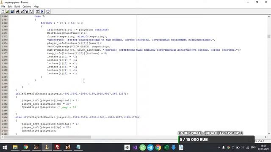Click the vertical scrollbar thumb
This screenshot has height=152, width=271.
pos(269,36)
